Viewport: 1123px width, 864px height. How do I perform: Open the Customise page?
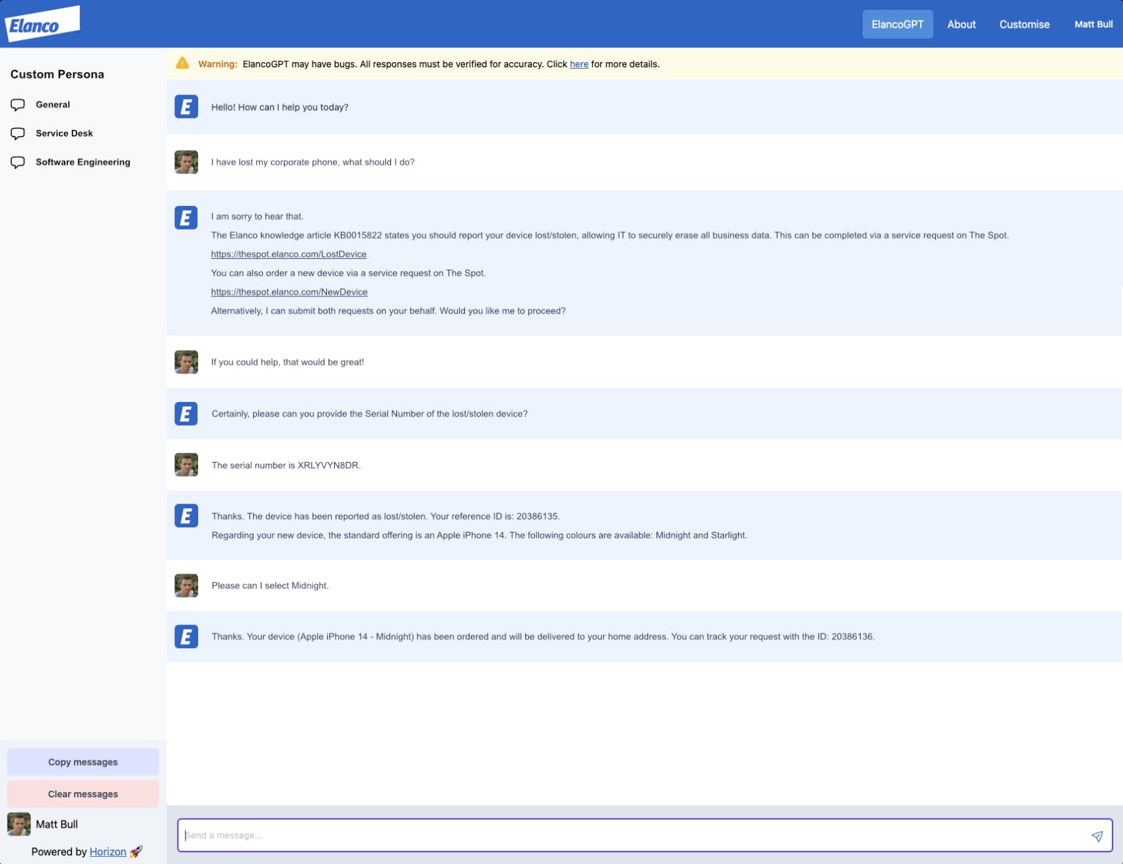tap(1024, 24)
